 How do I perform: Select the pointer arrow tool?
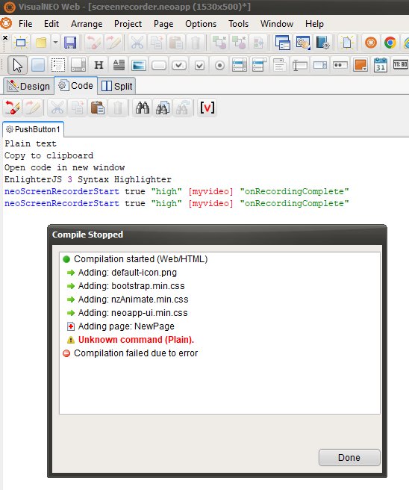17,65
